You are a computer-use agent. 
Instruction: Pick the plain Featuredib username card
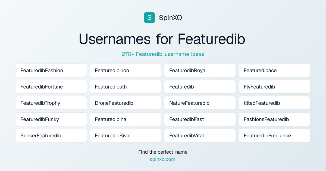[200, 87]
